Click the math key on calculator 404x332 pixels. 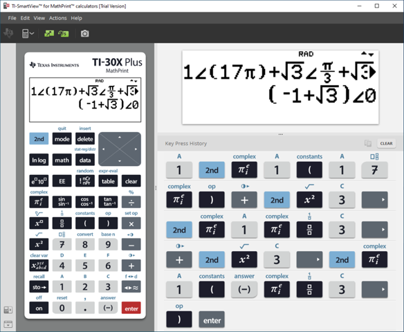click(x=62, y=160)
